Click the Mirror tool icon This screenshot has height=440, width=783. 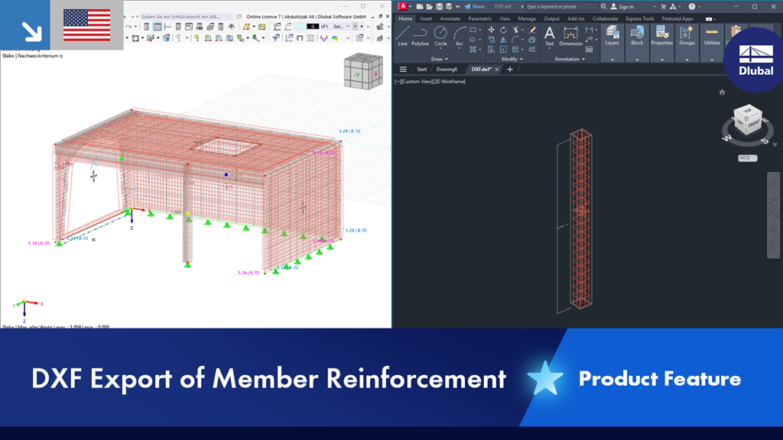pos(503,40)
